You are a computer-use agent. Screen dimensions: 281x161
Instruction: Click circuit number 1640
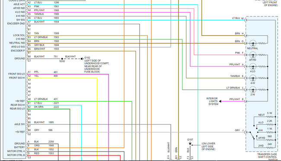click(x=51, y=145)
